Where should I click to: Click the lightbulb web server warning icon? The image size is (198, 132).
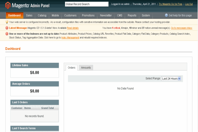pos(7,22)
